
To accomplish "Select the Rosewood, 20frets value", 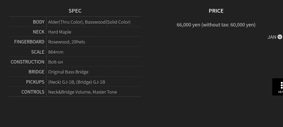I will (67, 42).
